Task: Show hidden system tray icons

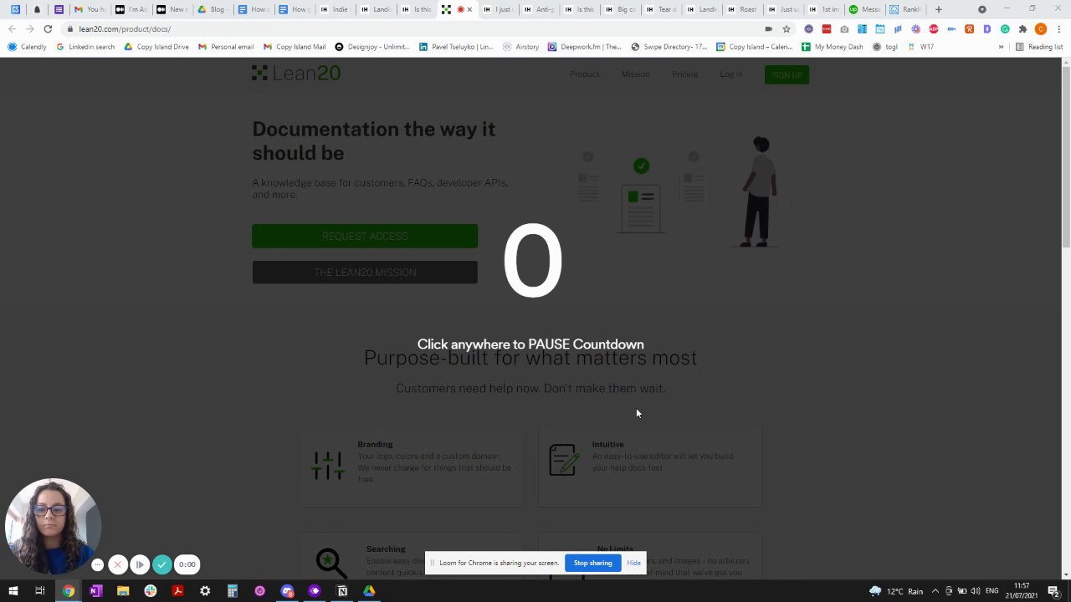Action: pyautogui.click(x=935, y=591)
